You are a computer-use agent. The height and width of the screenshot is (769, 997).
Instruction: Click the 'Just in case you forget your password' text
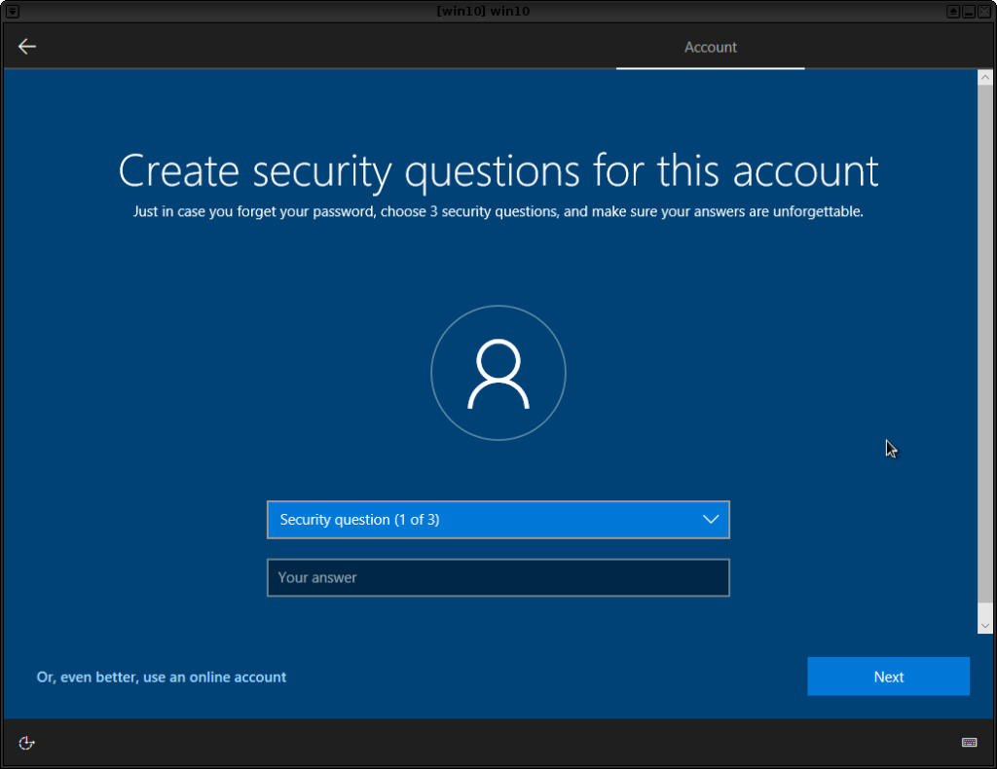coord(255,211)
